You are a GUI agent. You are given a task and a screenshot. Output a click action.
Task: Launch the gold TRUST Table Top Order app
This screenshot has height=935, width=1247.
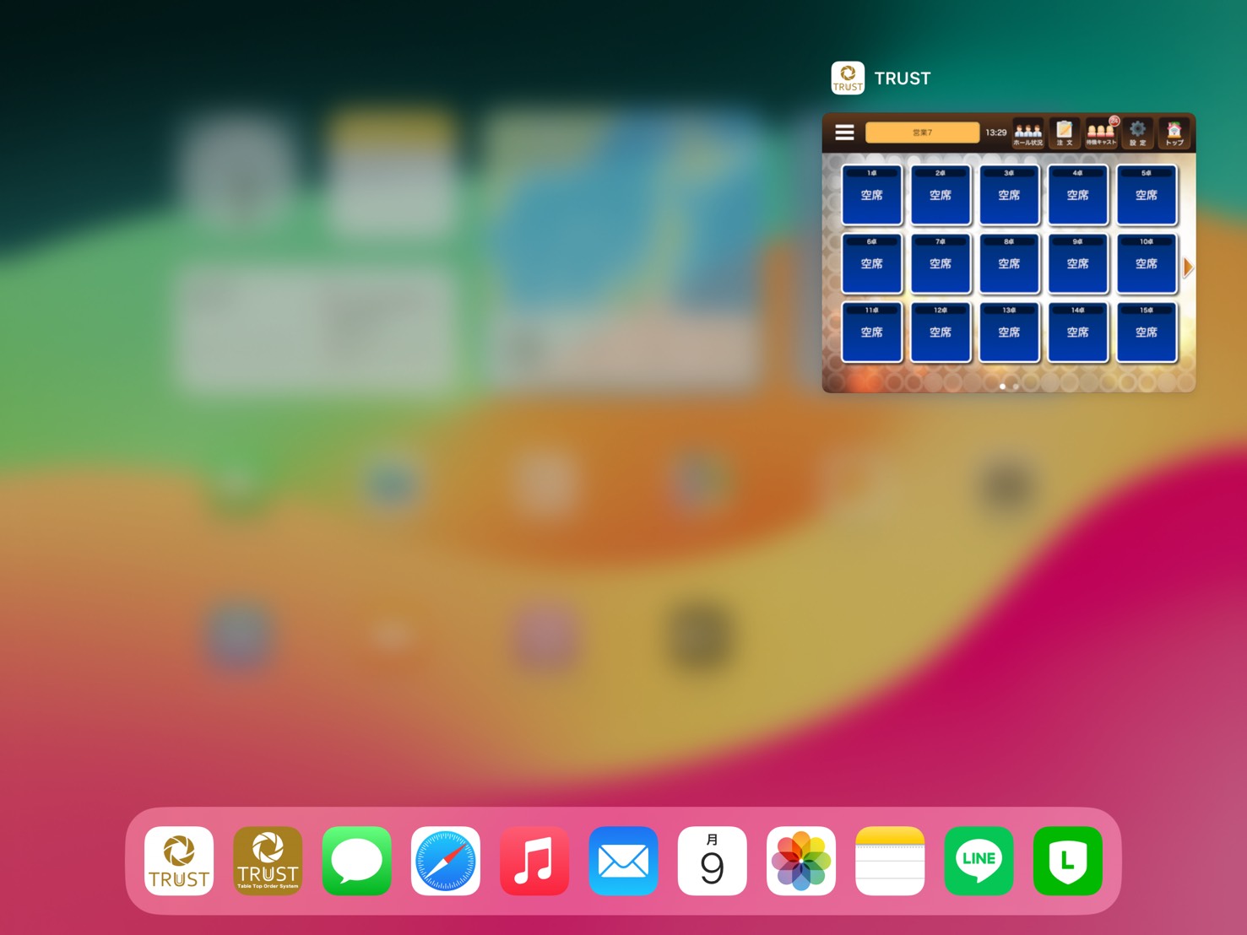tap(268, 861)
